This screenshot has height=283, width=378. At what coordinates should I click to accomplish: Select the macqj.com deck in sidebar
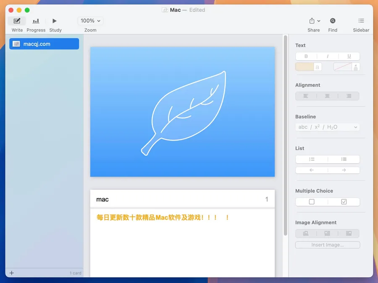tap(44, 44)
